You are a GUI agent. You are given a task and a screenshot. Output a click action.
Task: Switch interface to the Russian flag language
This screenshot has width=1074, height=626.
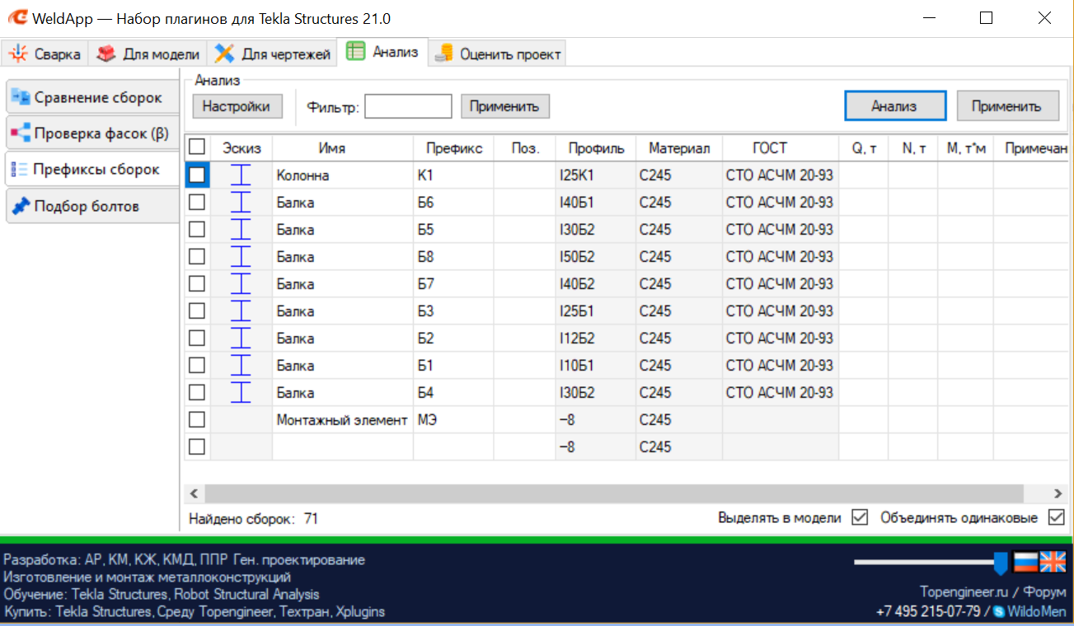(1025, 562)
